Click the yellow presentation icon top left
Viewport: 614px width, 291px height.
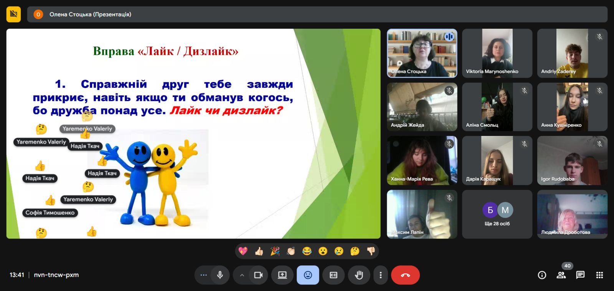[13, 14]
